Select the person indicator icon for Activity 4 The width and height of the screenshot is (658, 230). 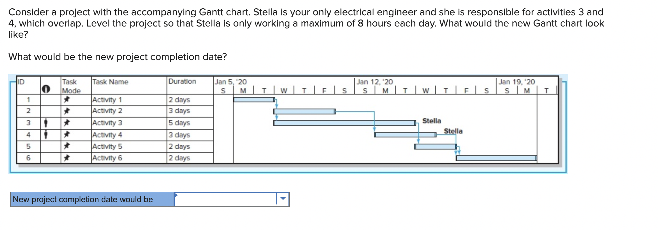click(x=47, y=134)
